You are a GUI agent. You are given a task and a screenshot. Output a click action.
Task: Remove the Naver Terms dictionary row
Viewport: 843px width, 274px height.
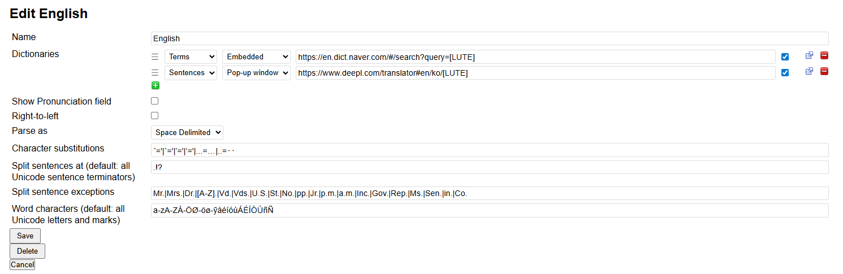point(824,55)
